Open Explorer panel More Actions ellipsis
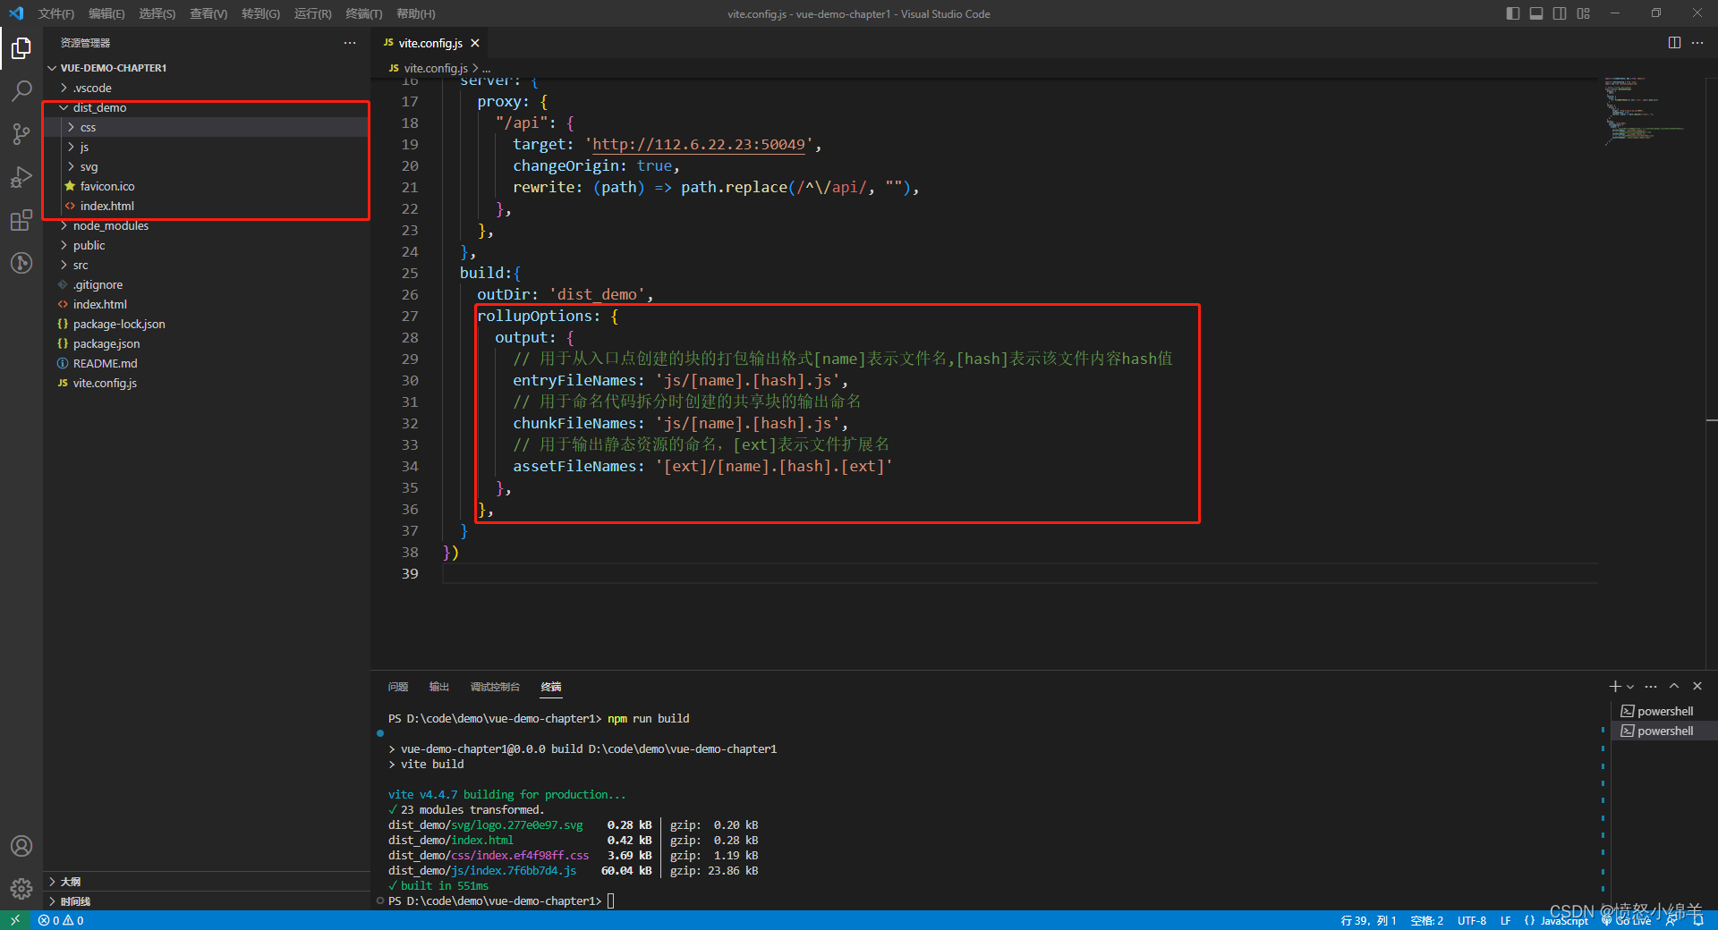 tap(350, 43)
